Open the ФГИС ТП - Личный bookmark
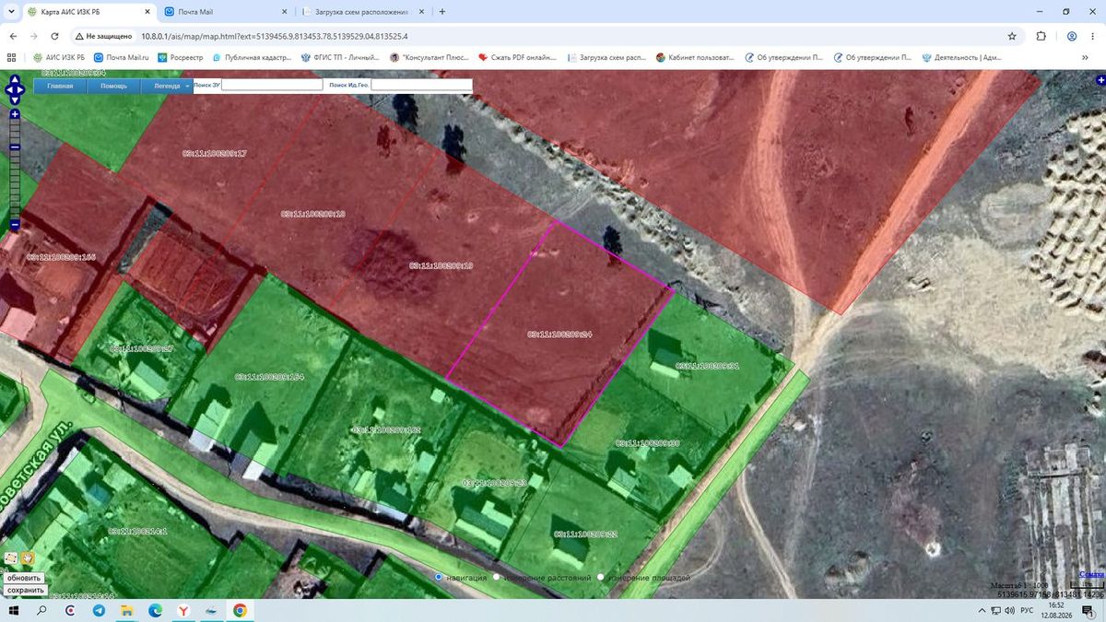This screenshot has width=1106, height=622. tap(340, 57)
